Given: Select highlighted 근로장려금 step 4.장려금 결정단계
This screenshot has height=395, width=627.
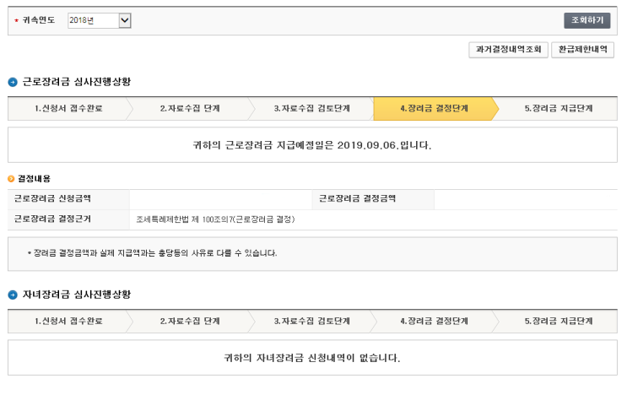Looking at the screenshot, I should [x=435, y=108].
